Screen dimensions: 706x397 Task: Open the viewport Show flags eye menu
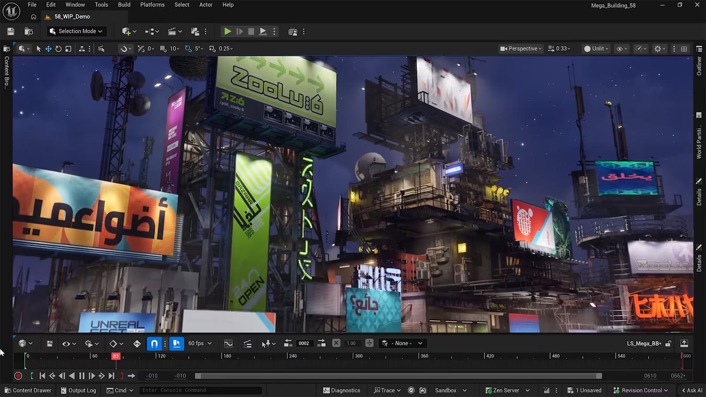tap(621, 49)
